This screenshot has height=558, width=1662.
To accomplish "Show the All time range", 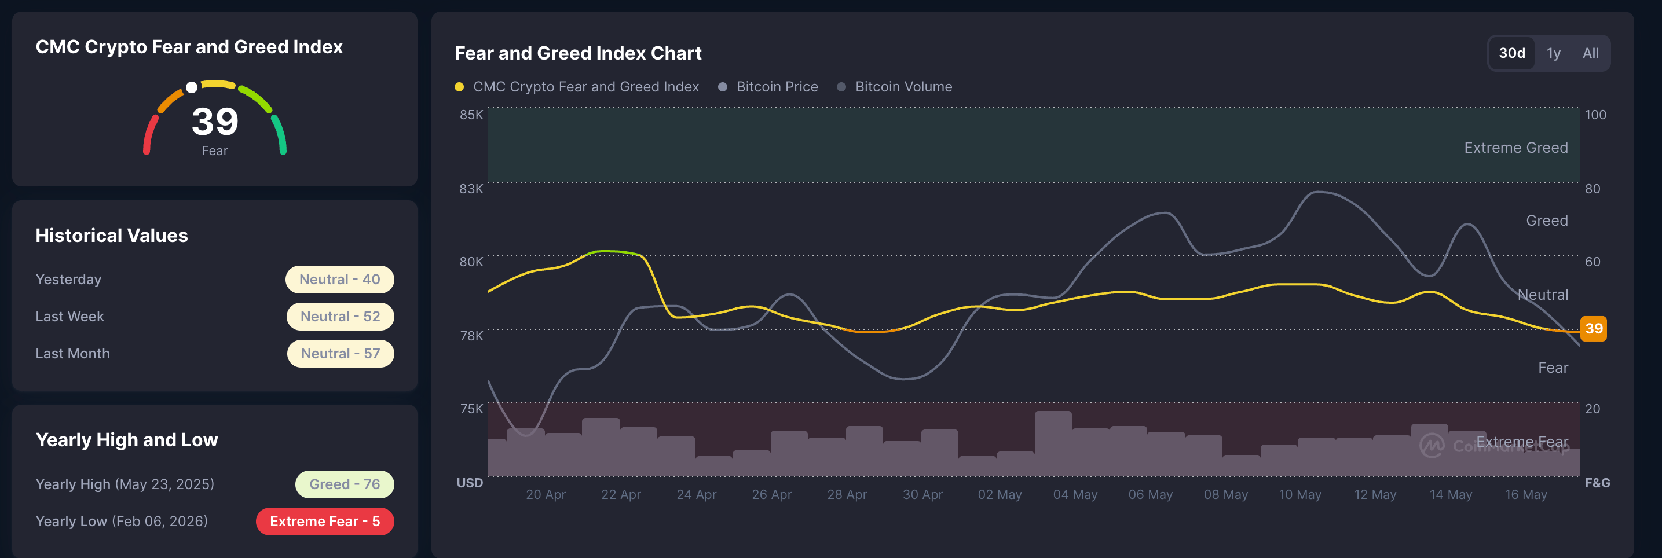I will tap(1590, 53).
